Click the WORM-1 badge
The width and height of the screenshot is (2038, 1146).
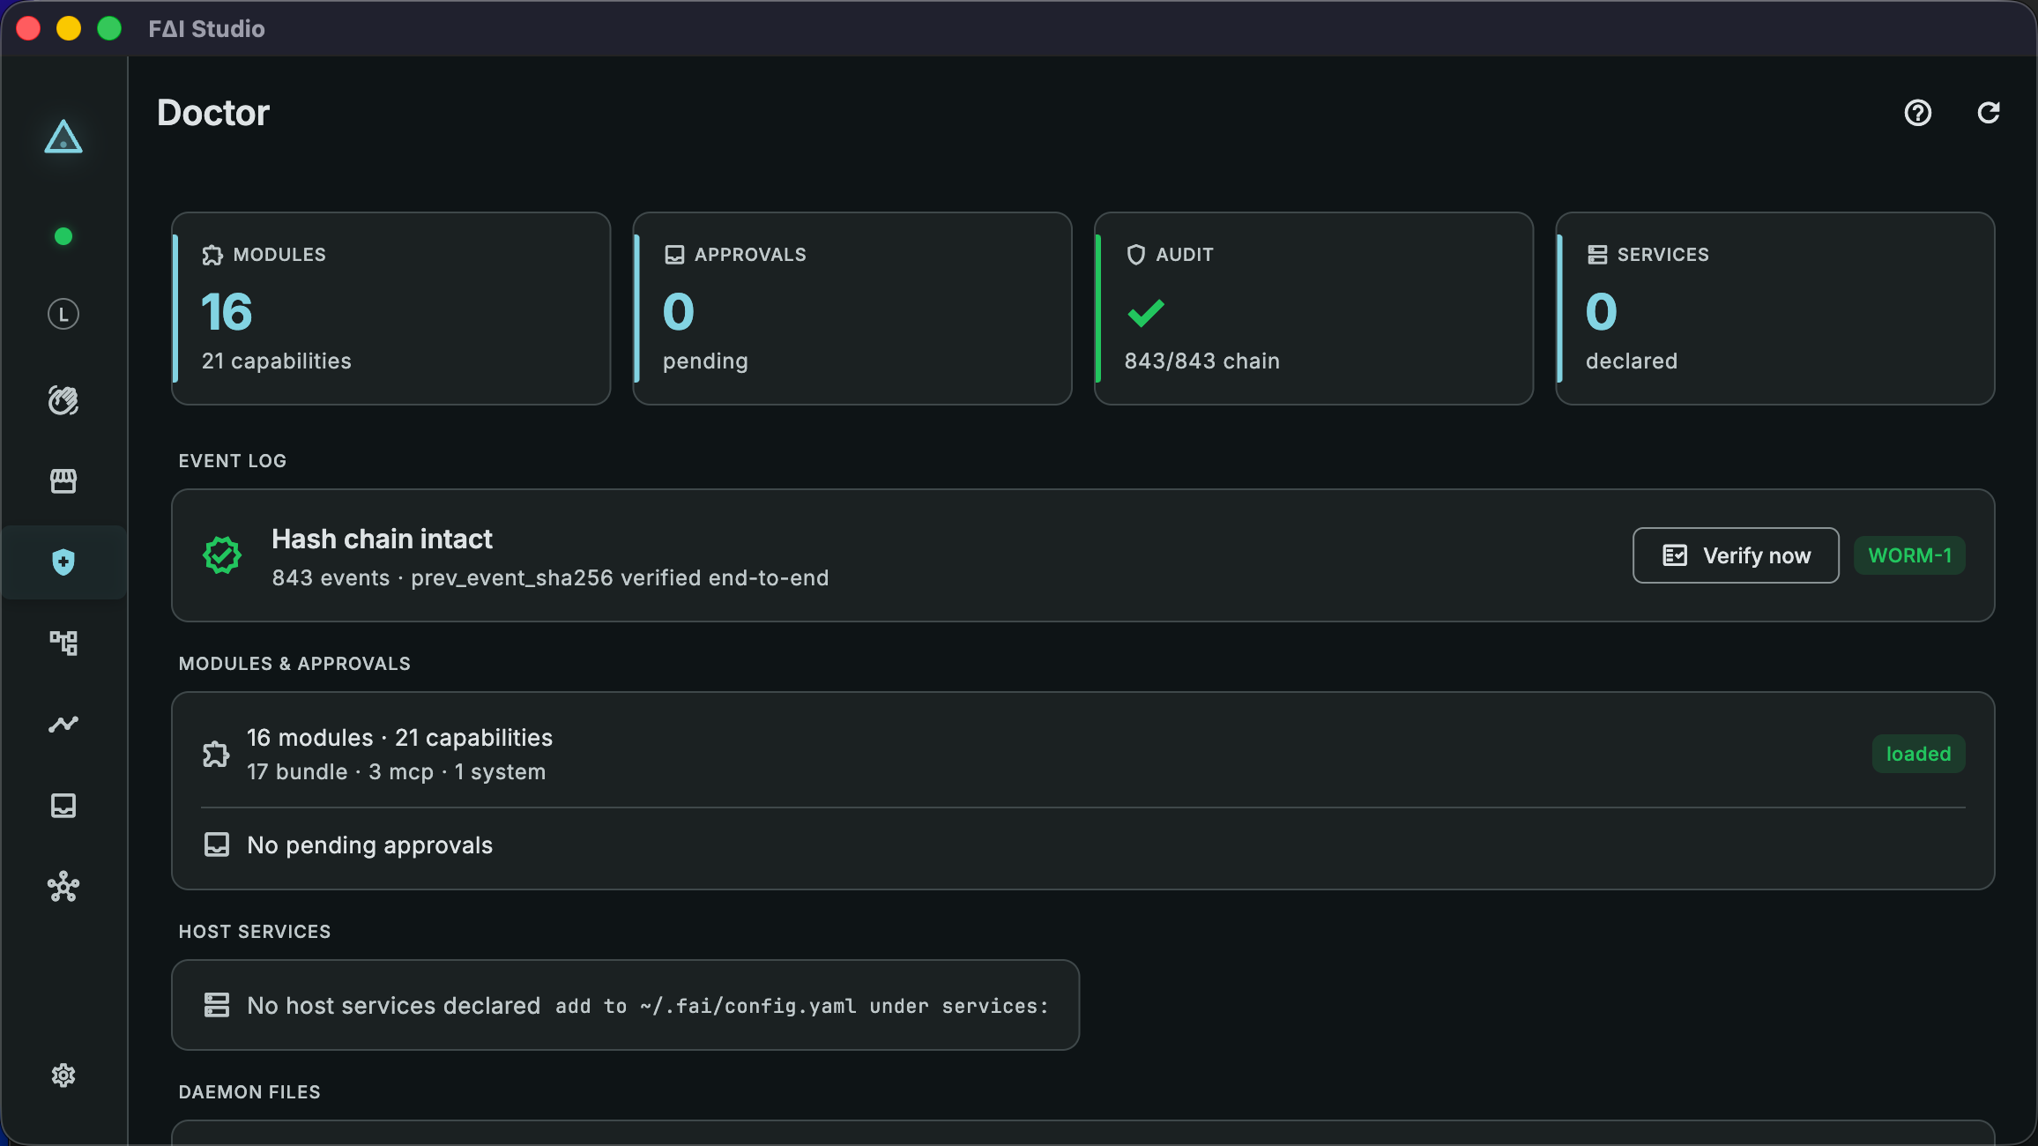(x=1910, y=555)
